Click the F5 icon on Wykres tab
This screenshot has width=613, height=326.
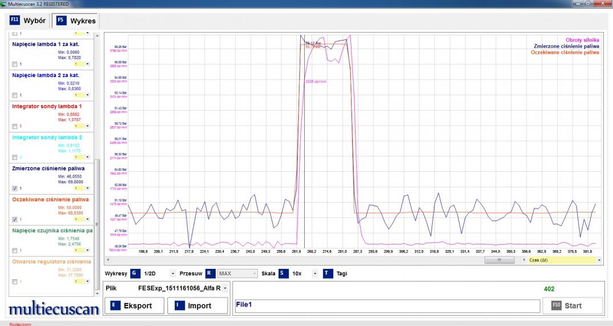click(x=61, y=21)
